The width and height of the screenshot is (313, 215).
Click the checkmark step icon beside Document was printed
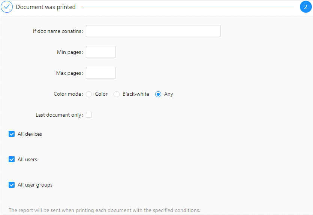[7, 7]
